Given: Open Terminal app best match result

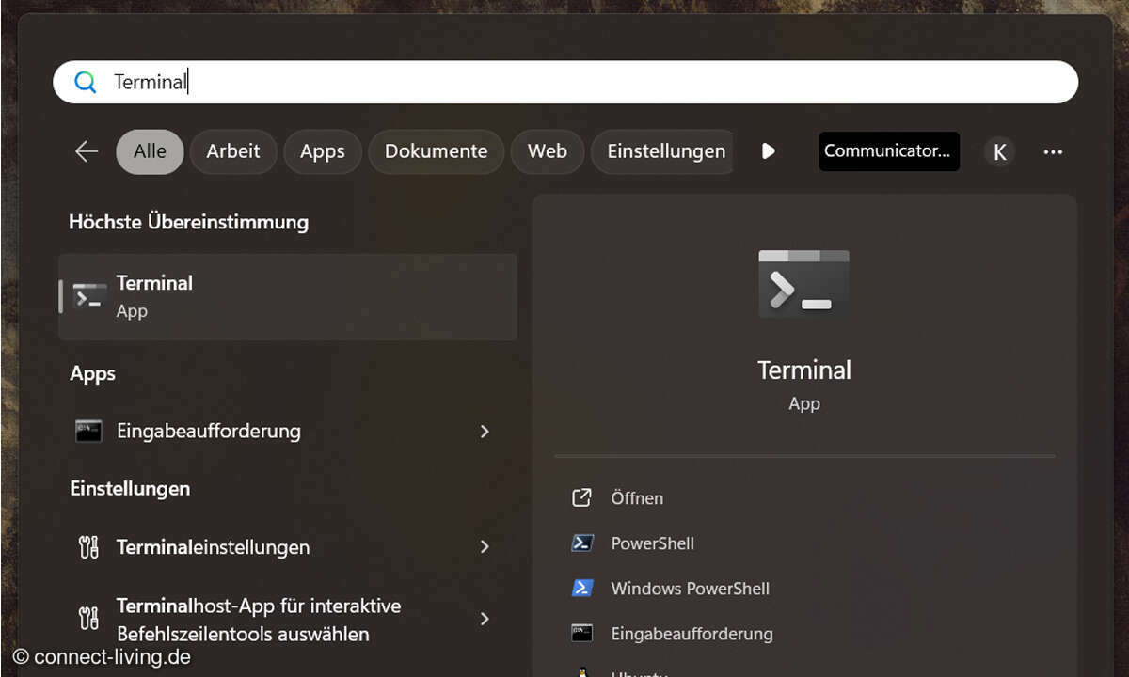Looking at the screenshot, I should [288, 296].
